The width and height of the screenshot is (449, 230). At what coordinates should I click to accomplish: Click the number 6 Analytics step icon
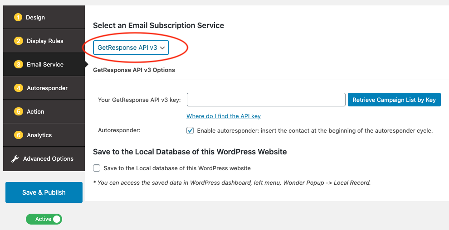18,135
